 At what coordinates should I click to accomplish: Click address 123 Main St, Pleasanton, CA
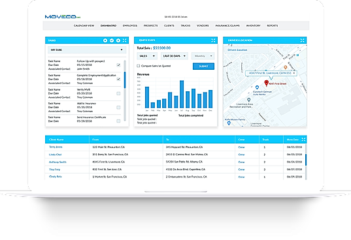109,147
